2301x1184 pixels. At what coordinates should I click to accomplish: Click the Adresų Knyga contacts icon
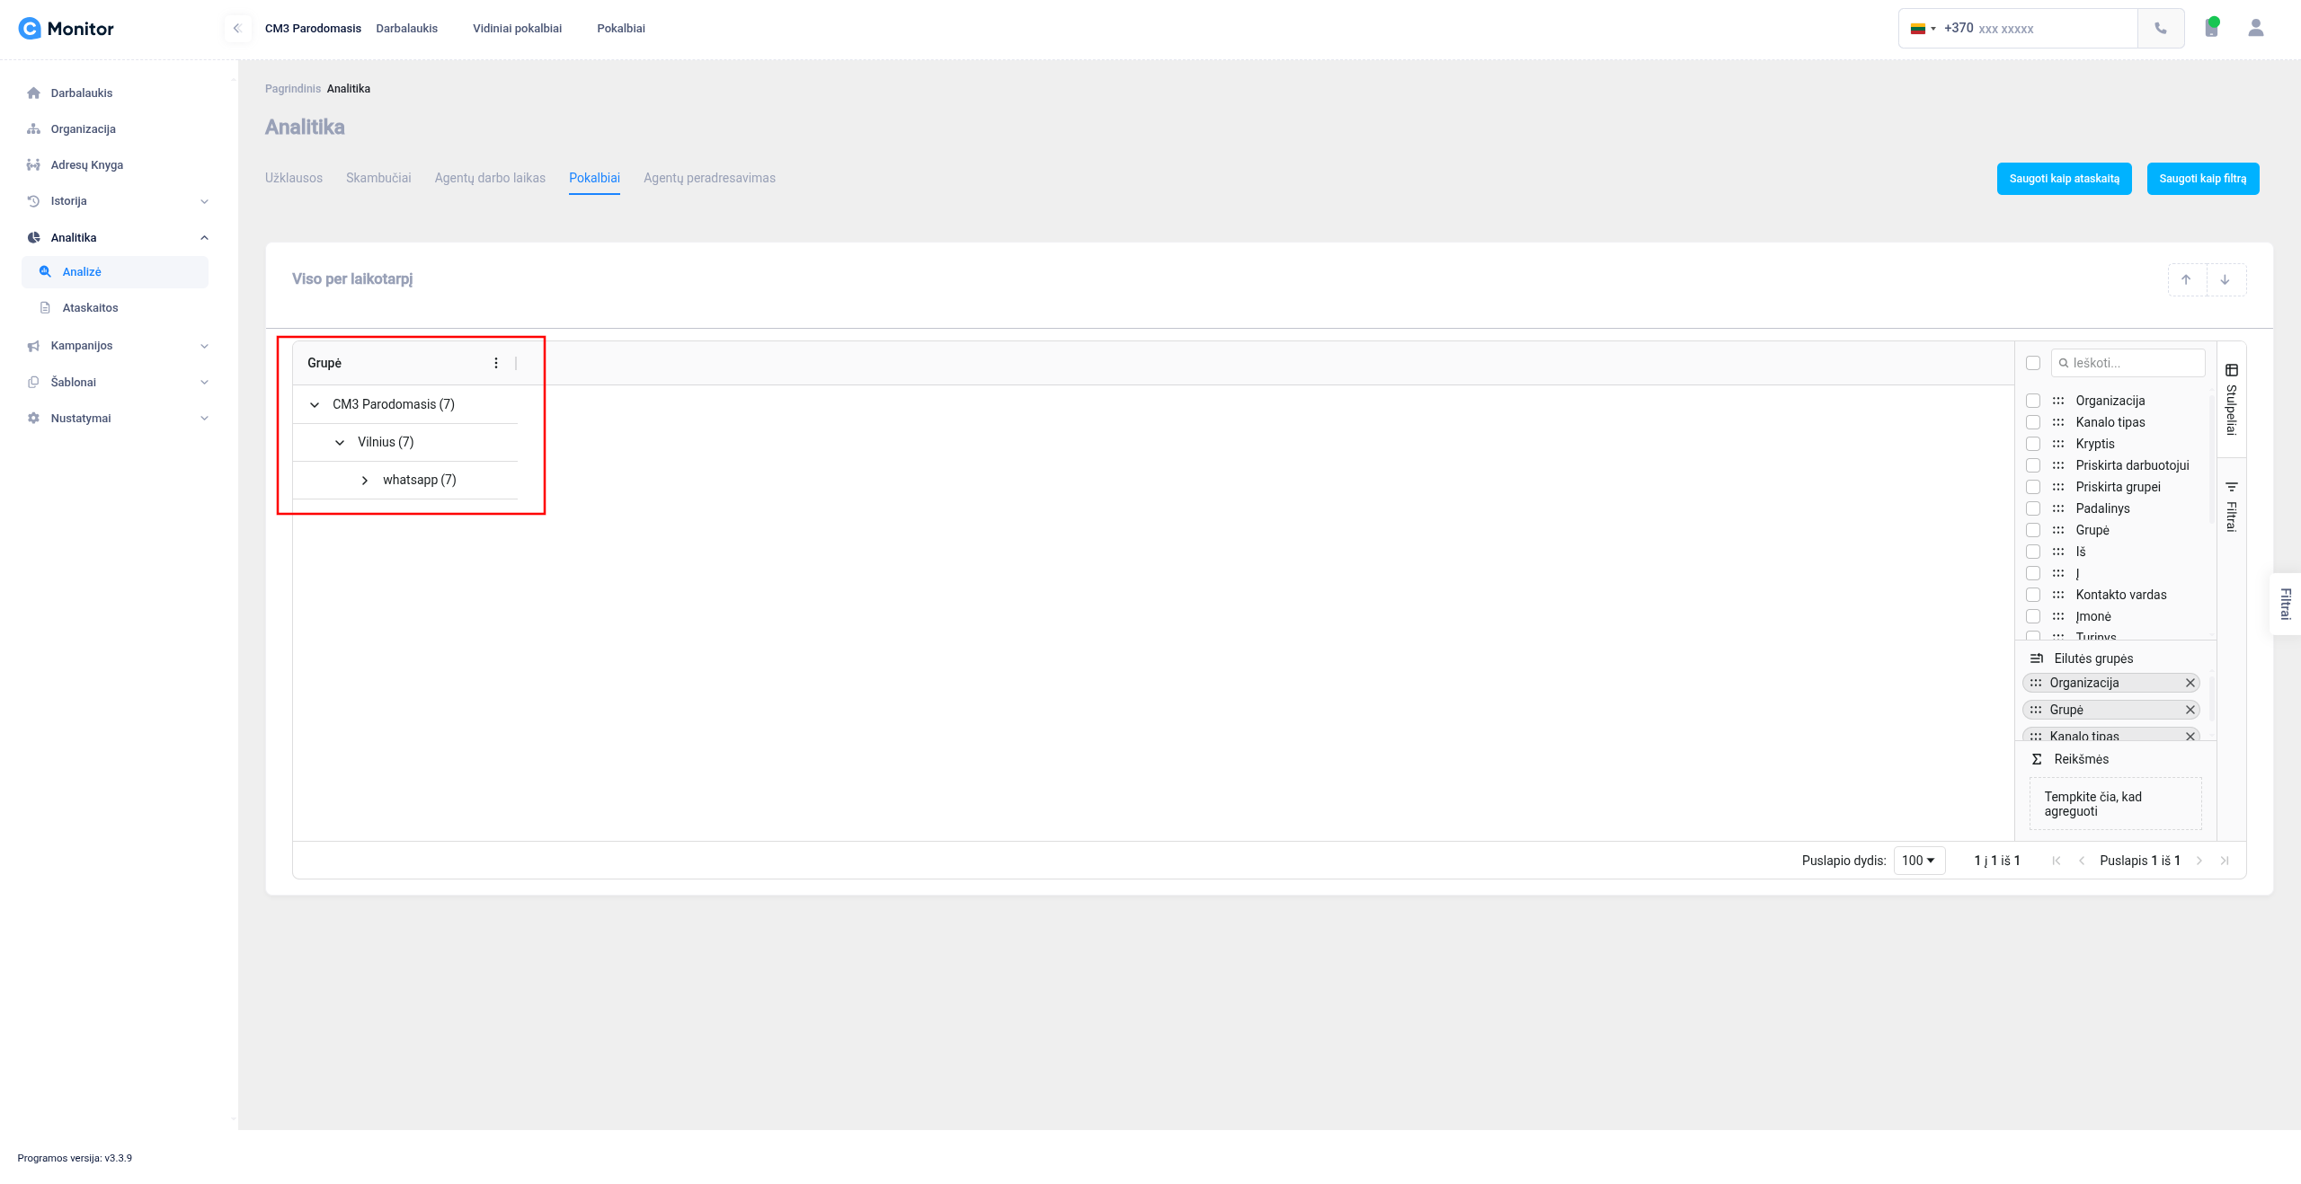pos(34,165)
